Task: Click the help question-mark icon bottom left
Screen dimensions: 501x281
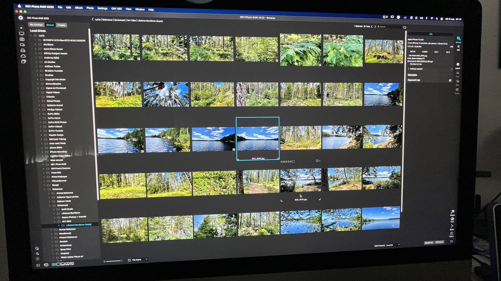Action: (x=38, y=259)
